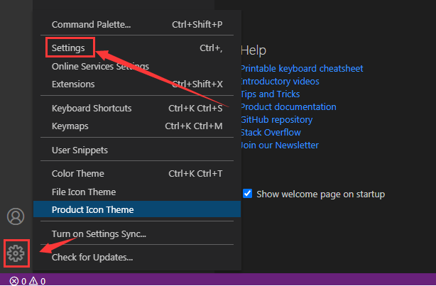Turn on Settings Sync

coord(99,233)
